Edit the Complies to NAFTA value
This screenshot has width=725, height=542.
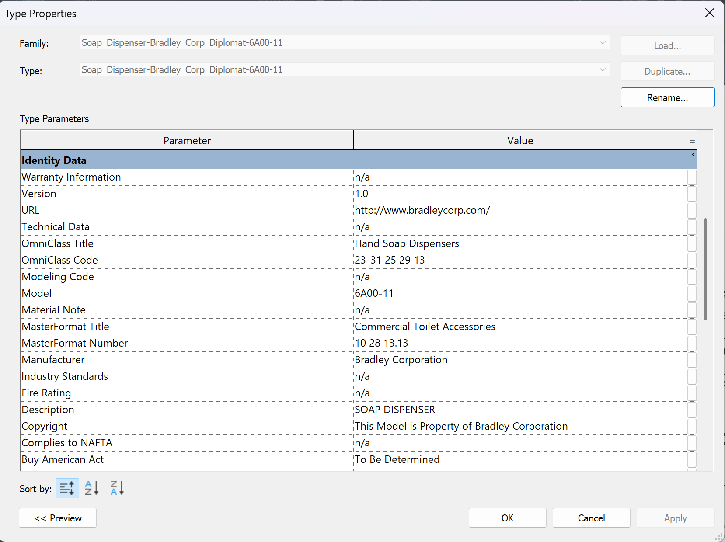click(x=520, y=443)
